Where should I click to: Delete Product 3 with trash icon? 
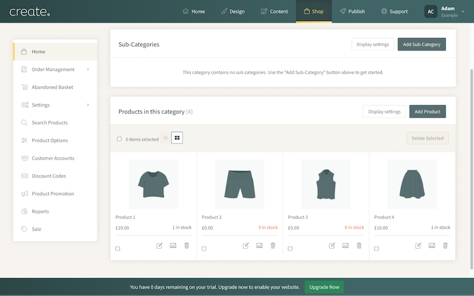[359, 245]
